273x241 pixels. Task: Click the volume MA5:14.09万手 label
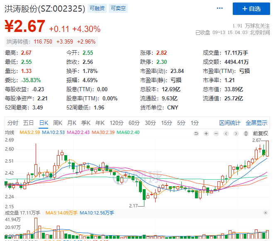point(61,213)
